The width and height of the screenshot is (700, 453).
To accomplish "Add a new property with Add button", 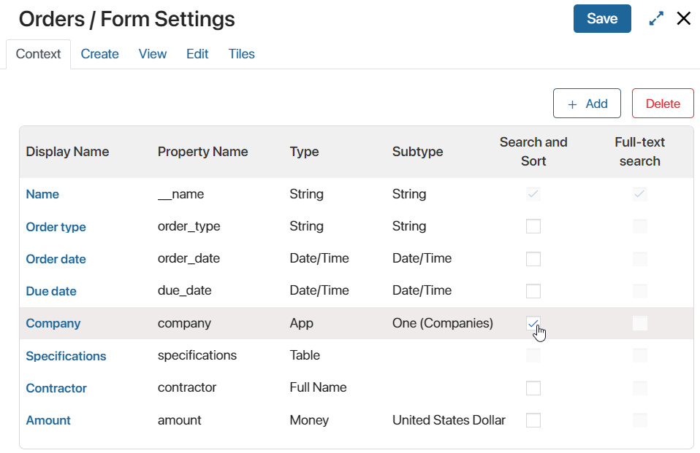I will [x=587, y=104].
